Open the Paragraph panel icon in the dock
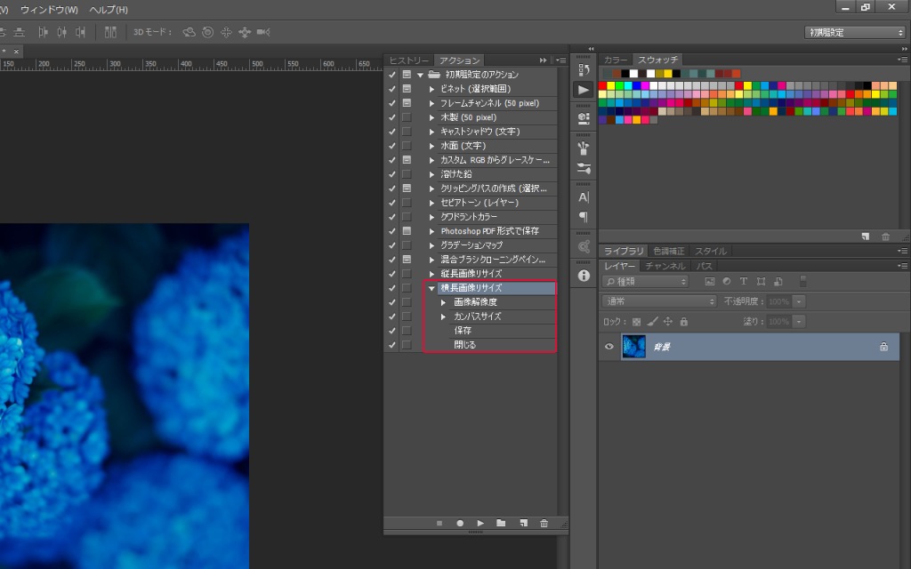Screen dimensions: 911x569 [x=584, y=217]
